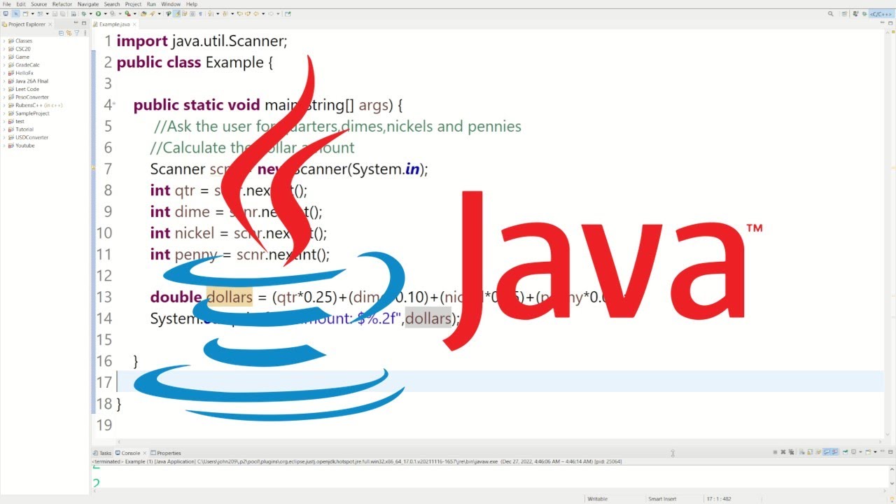Click the Open Perspective toolbar icon
This screenshot has height=504, width=896.
[x=844, y=13]
